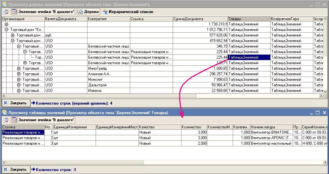Click the Качество column header
Screen dimensions: 329x174
160,127
